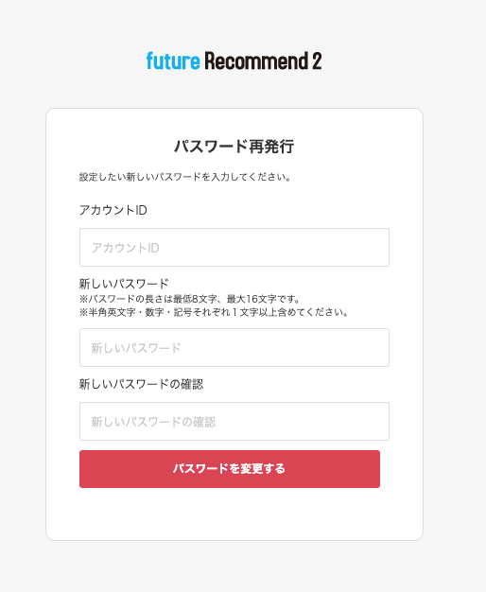Click the black "Recommend" word in logo

point(256,61)
